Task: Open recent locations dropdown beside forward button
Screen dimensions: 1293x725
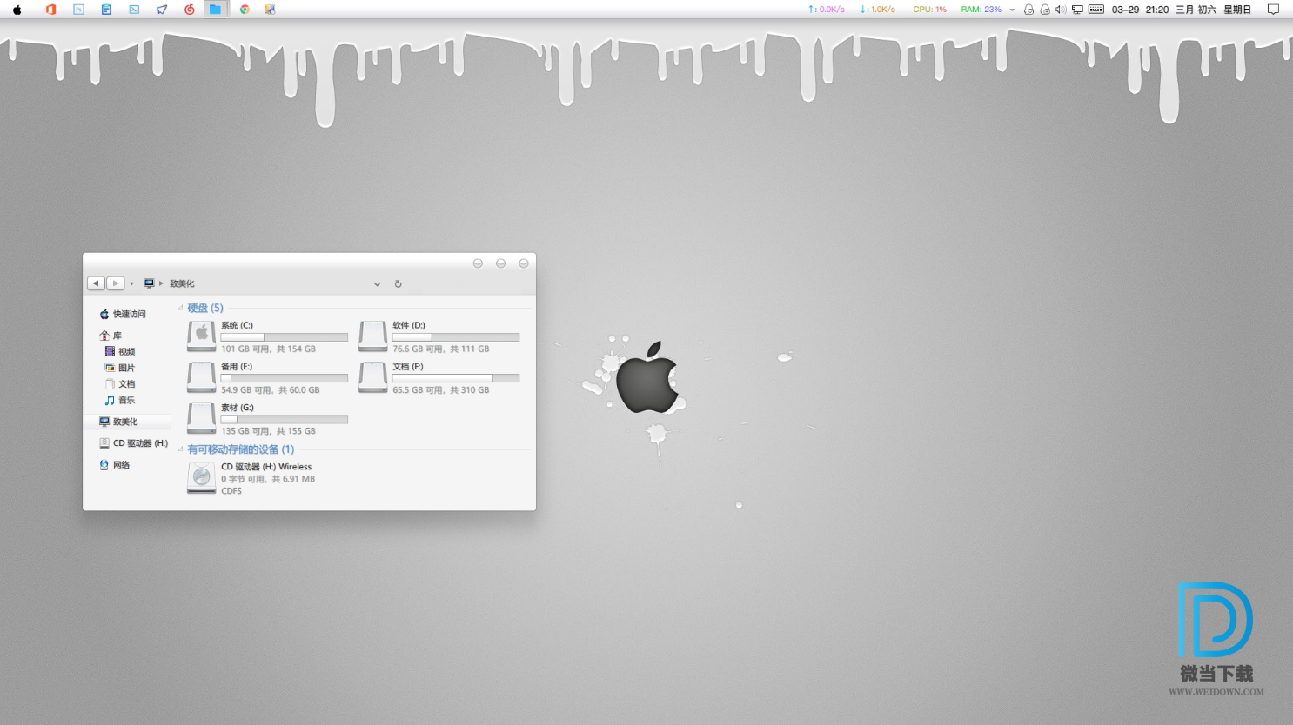Action: 132,283
